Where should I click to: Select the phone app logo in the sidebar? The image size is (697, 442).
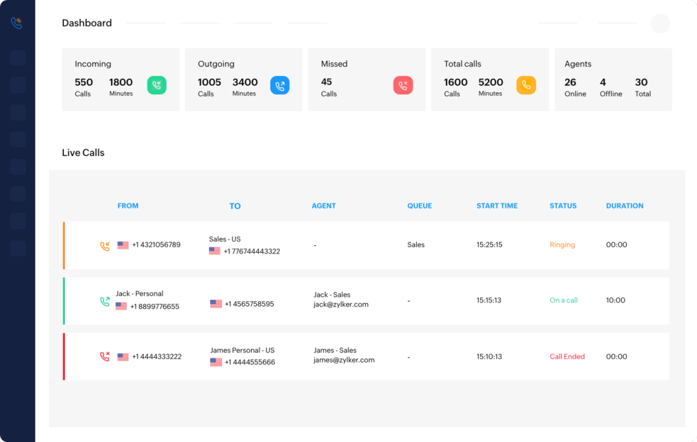pos(17,23)
